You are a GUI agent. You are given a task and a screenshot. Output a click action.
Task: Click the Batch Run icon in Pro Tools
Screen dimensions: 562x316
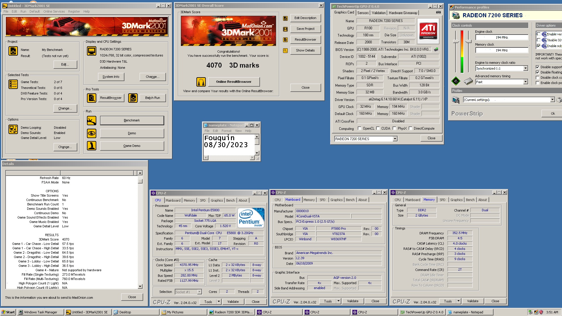tap(133, 98)
